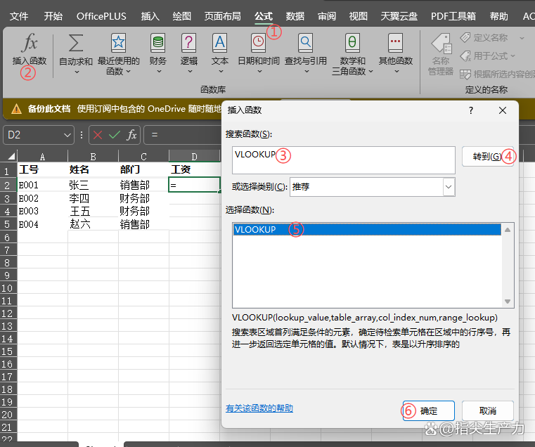The image size is (535, 447).
Task: Click the formula bar input field
Action: pos(183,135)
